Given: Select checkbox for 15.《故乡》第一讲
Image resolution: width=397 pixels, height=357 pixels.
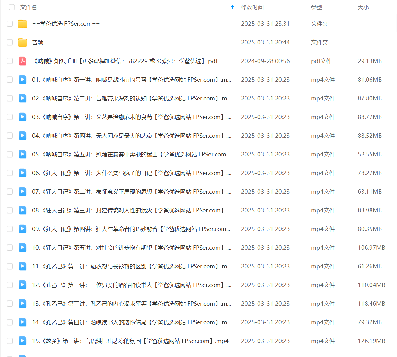Looking at the screenshot, I should click(10, 341).
